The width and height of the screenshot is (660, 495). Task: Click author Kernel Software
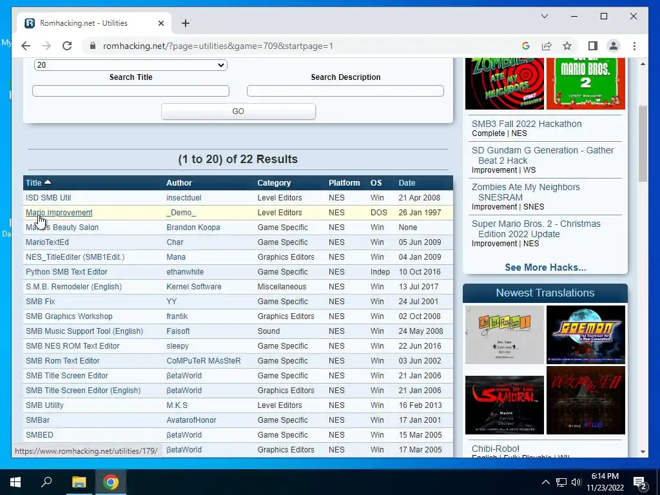click(x=193, y=287)
